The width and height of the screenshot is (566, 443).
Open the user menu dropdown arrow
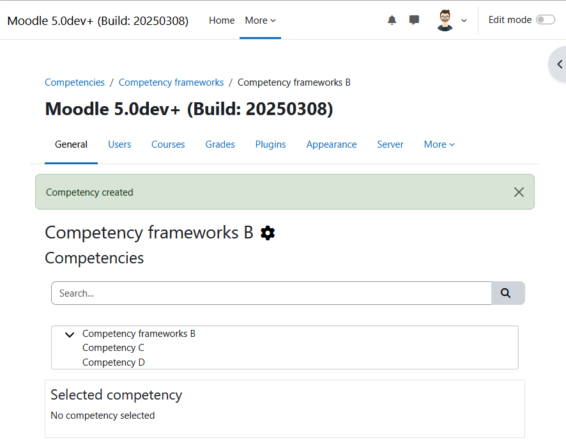pos(464,20)
